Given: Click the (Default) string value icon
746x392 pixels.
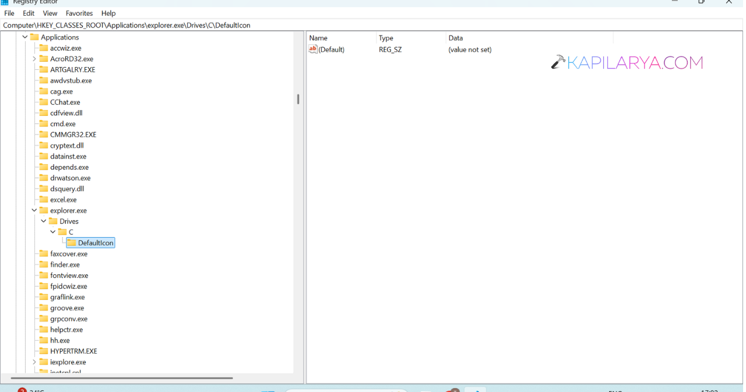Looking at the screenshot, I should click(313, 50).
